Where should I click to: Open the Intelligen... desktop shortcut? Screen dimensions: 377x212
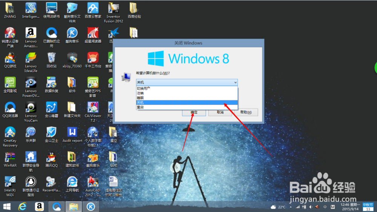click(x=31, y=10)
